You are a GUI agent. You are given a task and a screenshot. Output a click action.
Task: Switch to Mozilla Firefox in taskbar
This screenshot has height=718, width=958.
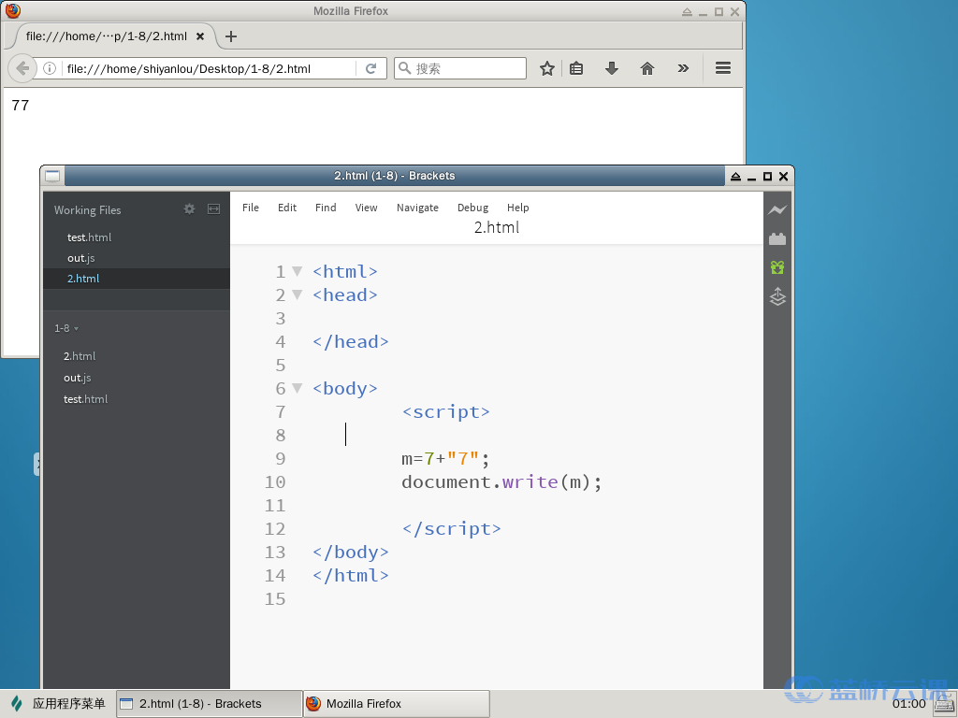[x=396, y=704]
